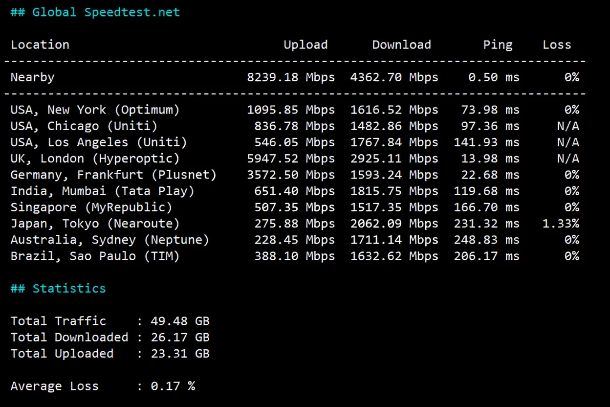Click Tokyo ping 231.32 ms

[x=486, y=224]
